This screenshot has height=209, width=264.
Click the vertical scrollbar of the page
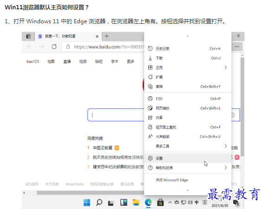click(242, 107)
